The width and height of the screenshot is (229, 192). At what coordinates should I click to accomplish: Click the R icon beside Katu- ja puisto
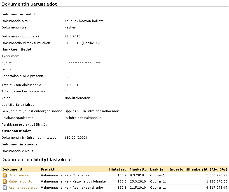[x=5, y=181]
